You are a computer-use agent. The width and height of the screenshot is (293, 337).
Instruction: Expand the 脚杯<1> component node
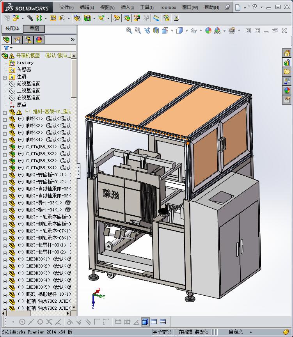5,120
